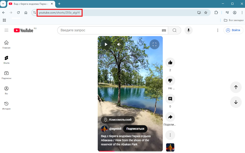
Task: Open the video in fullscreen
Action: click(x=154, y=44)
